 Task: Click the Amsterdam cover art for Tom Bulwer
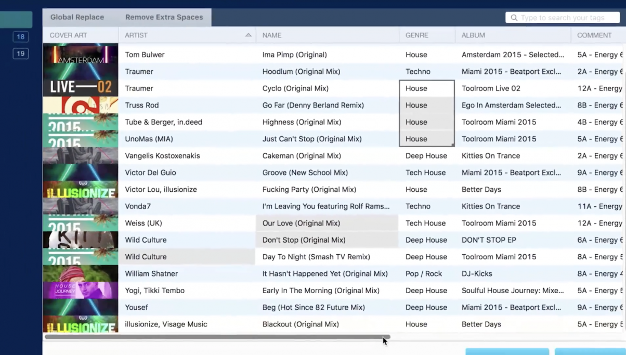[x=81, y=55]
